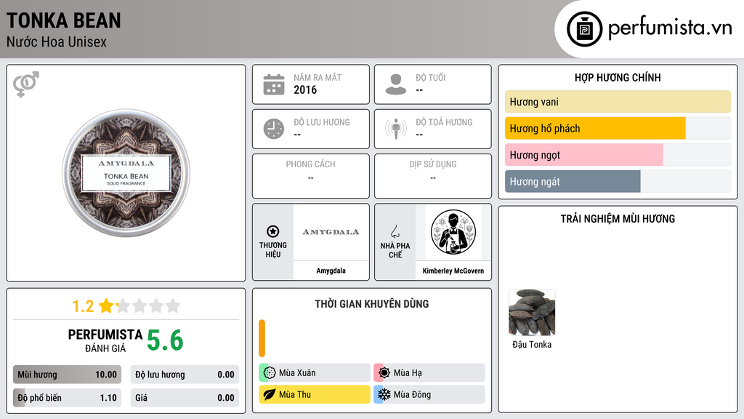Click the Thời gian khuyên dùng heading

(x=372, y=304)
